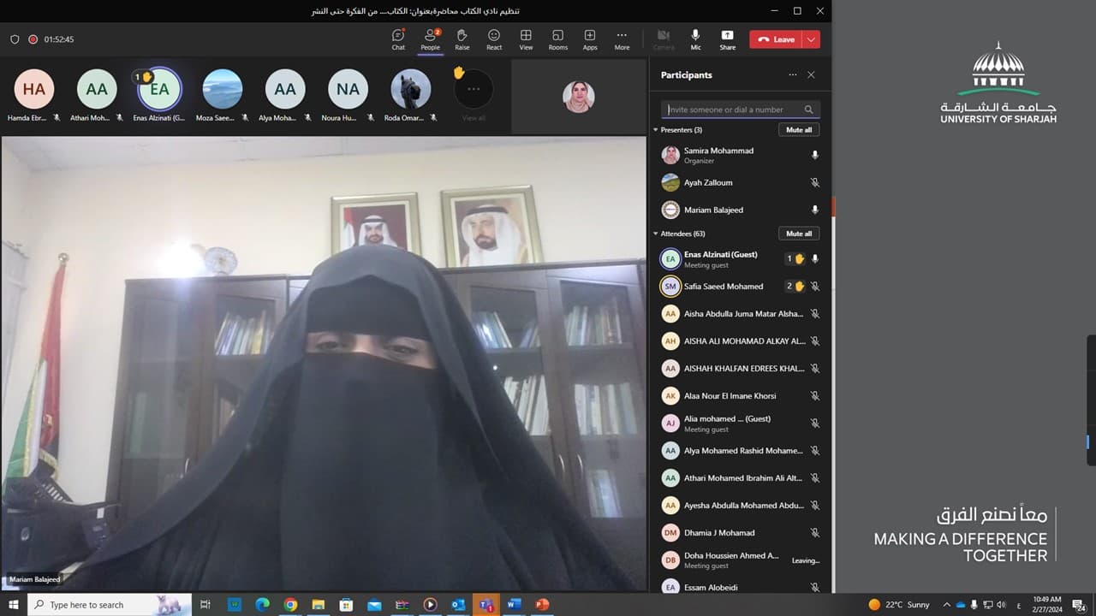Click the red Leave button
Image resolution: width=1096 pixels, height=616 pixels.
[x=776, y=39]
